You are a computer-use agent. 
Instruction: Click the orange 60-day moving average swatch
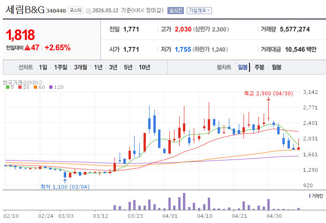pyautogui.click(x=35, y=87)
